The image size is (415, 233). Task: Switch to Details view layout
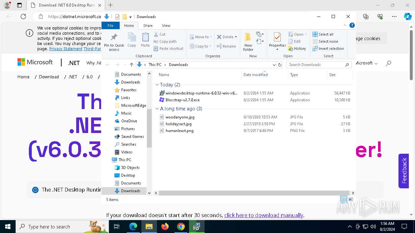344,199
